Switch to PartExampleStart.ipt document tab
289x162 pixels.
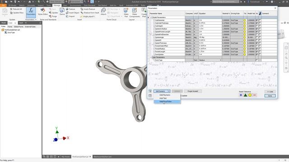pos(80,157)
